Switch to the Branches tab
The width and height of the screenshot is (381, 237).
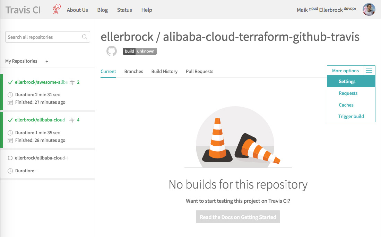[133, 72]
